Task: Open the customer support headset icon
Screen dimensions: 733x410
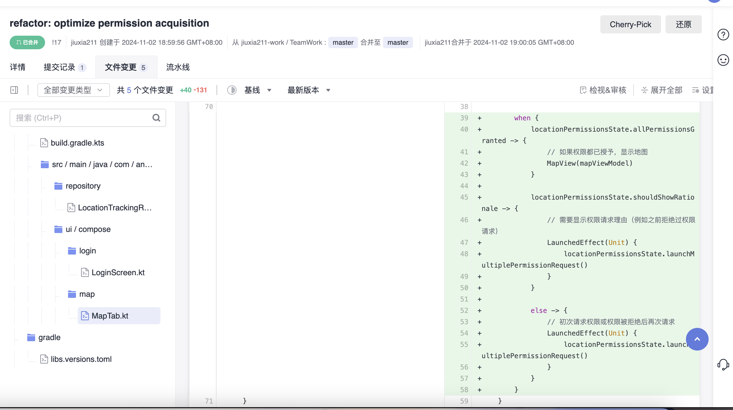Action: point(723,364)
